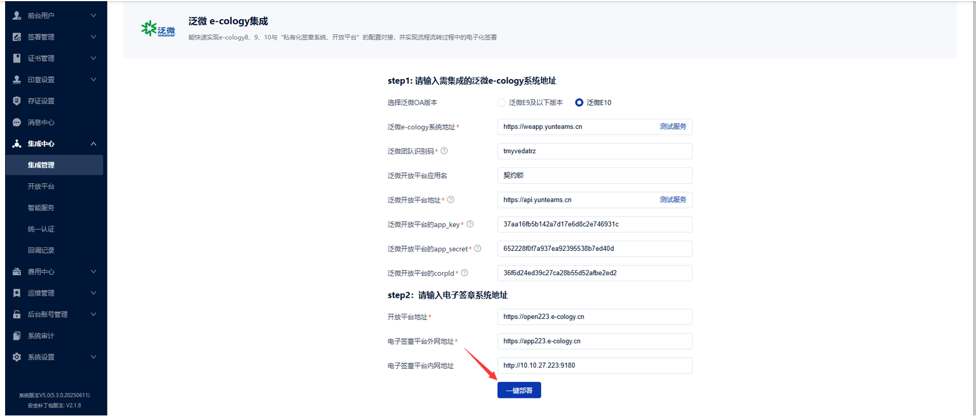The height and width of the screenshot is (416, 976).
Task: Click the 消息中心 chat bubble icon
Action: [x=17, y=123]
